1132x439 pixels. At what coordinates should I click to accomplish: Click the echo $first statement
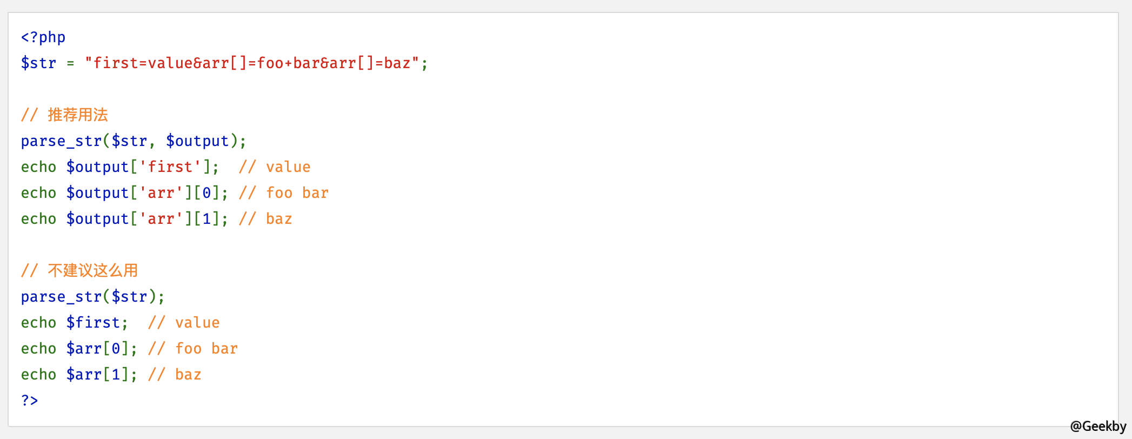75,323
